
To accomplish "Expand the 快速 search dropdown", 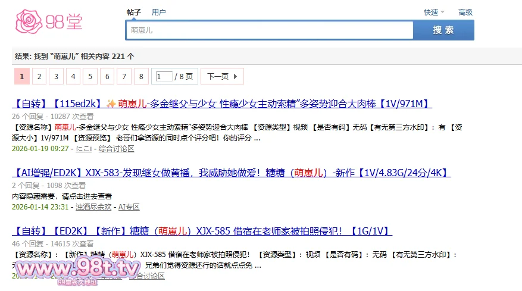I will point(434,12).
